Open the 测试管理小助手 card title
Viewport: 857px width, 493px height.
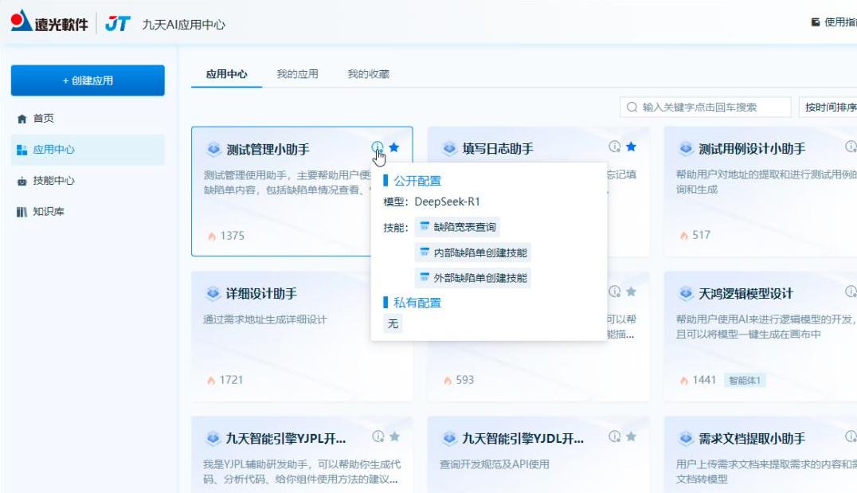268,149
